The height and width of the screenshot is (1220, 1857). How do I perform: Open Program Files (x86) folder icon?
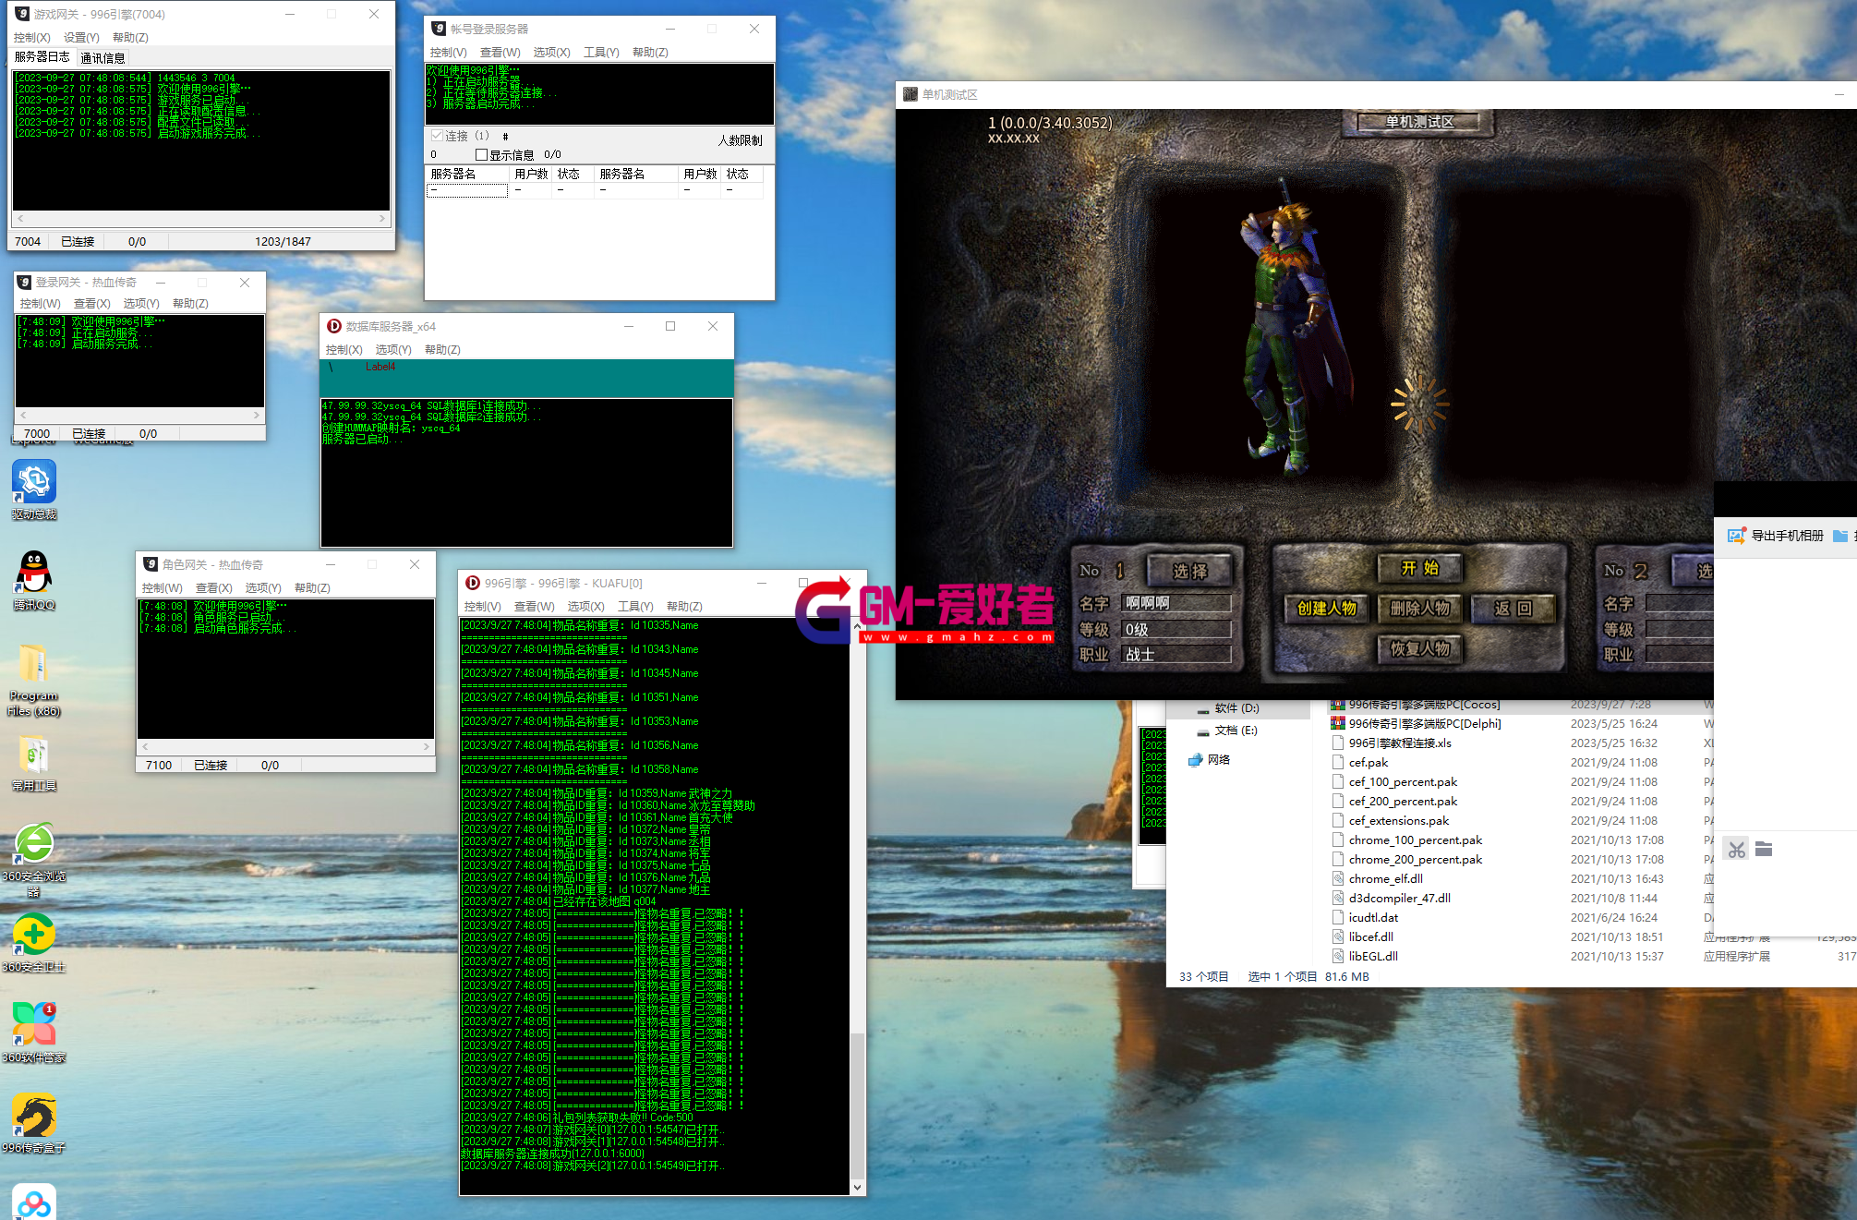pyautogui.click(x=33, y=663)
